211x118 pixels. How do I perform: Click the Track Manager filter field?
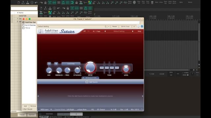[x=24, y=9]
